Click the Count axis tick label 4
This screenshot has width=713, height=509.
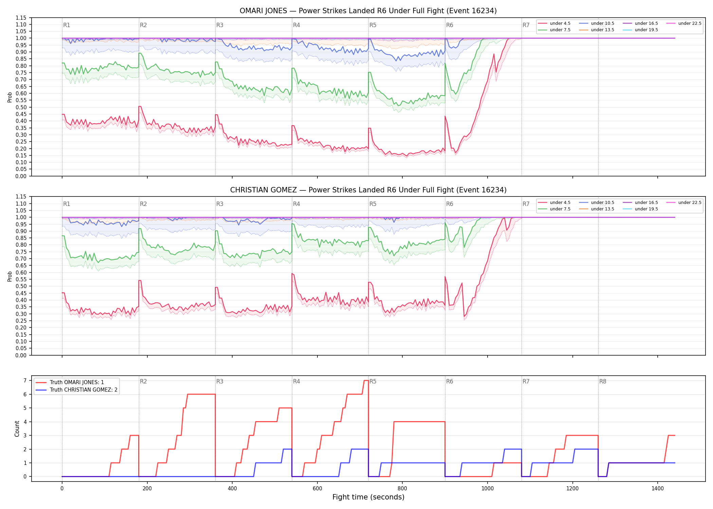click(25, 422)
